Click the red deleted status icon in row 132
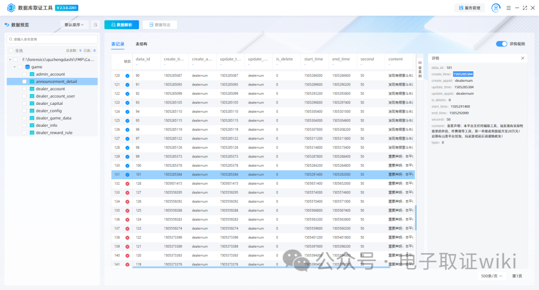The height and width of the screenshot is (290, 539). point(128,184)
